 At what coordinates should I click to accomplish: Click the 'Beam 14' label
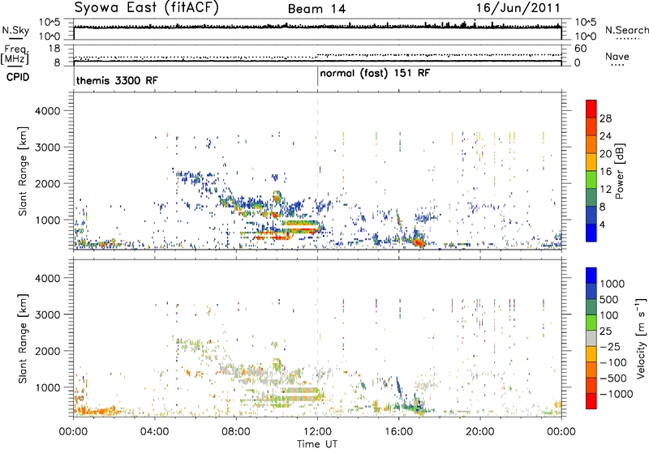tap(316, 9)
